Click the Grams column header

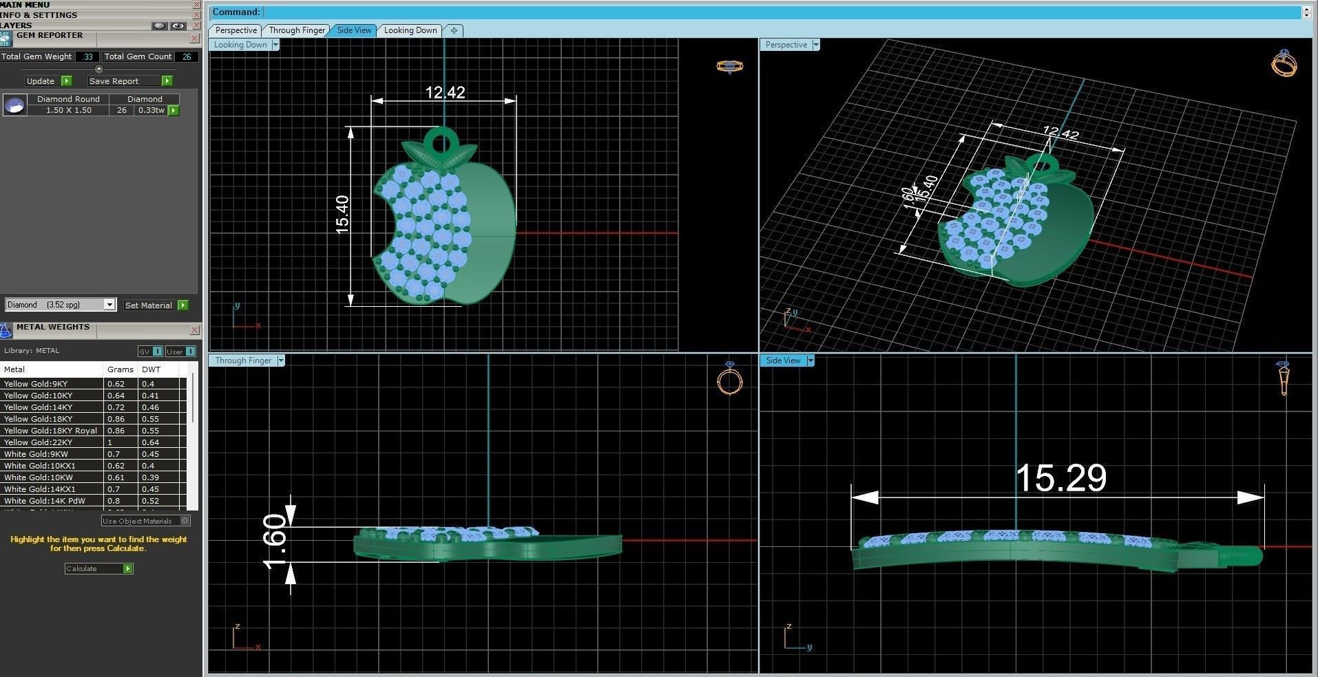(121, 369)
